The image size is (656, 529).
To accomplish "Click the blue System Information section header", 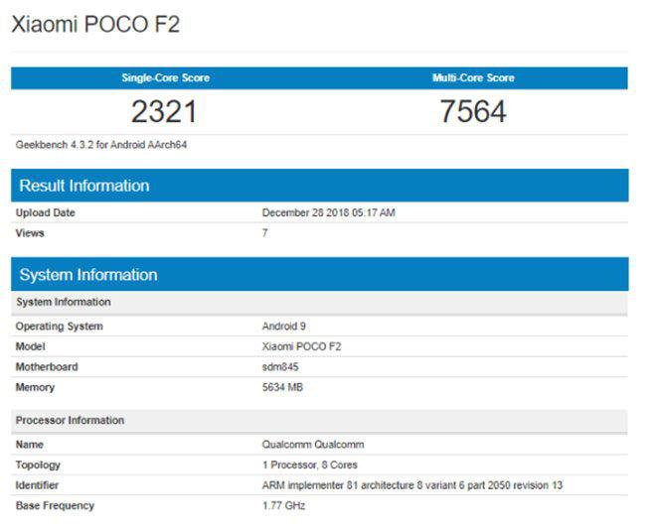I will pos(320,275).
